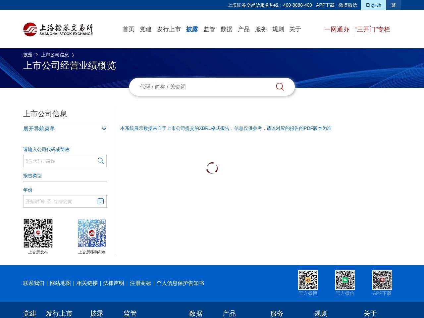Open the 产品 nav menu item
This screenshot has width=424, height=318.
pyautogui.click(x=244, y=29)
